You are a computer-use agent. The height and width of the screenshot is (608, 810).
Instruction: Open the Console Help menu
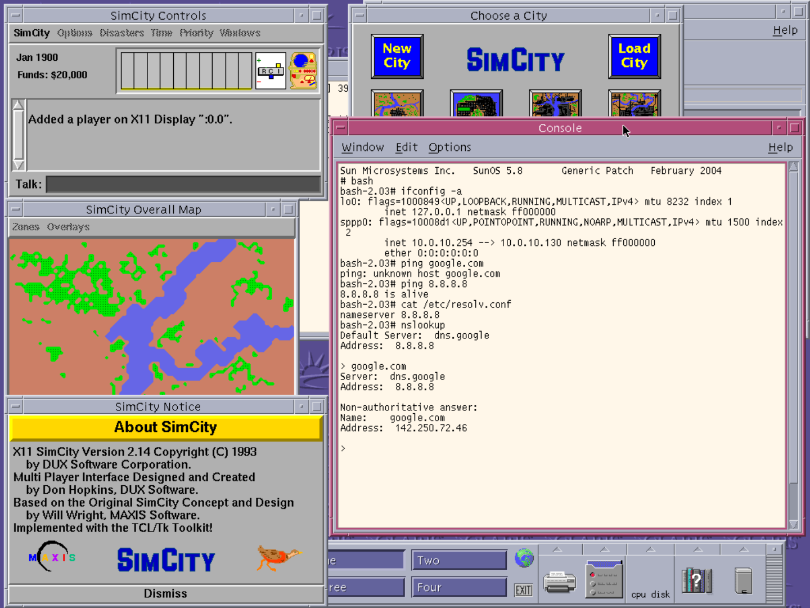(781, 147)
